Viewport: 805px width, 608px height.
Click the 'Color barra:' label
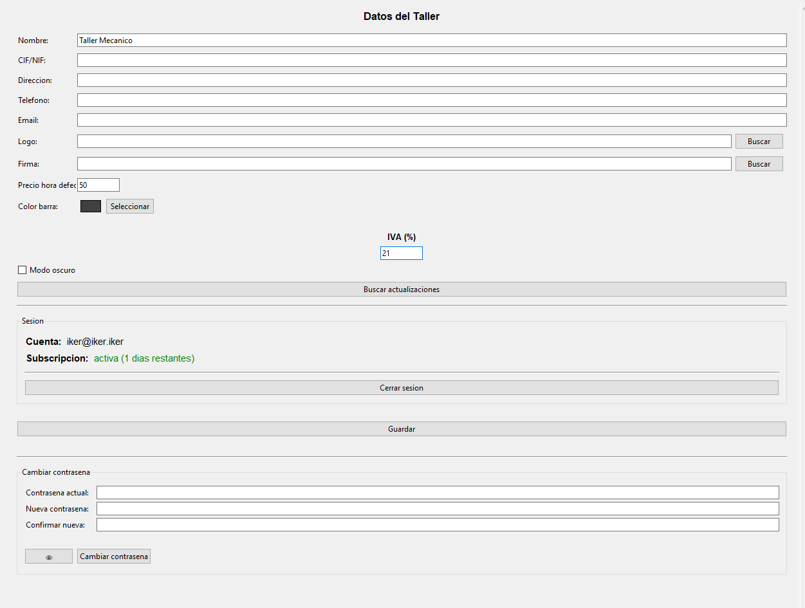pyautogui.click(x=38, y=207)
